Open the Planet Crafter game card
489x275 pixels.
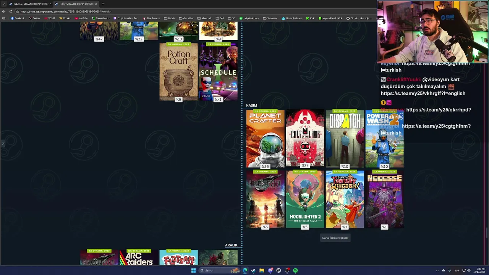[x=266, y=139]
